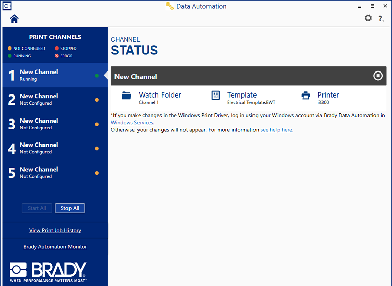
Task: Click the app icon in title bar
Action: [x=7, y=6]
